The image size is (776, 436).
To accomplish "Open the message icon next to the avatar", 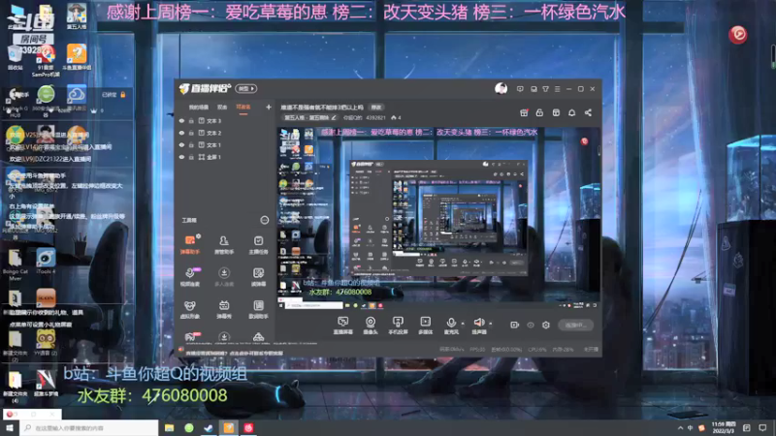I will (520, 89).
